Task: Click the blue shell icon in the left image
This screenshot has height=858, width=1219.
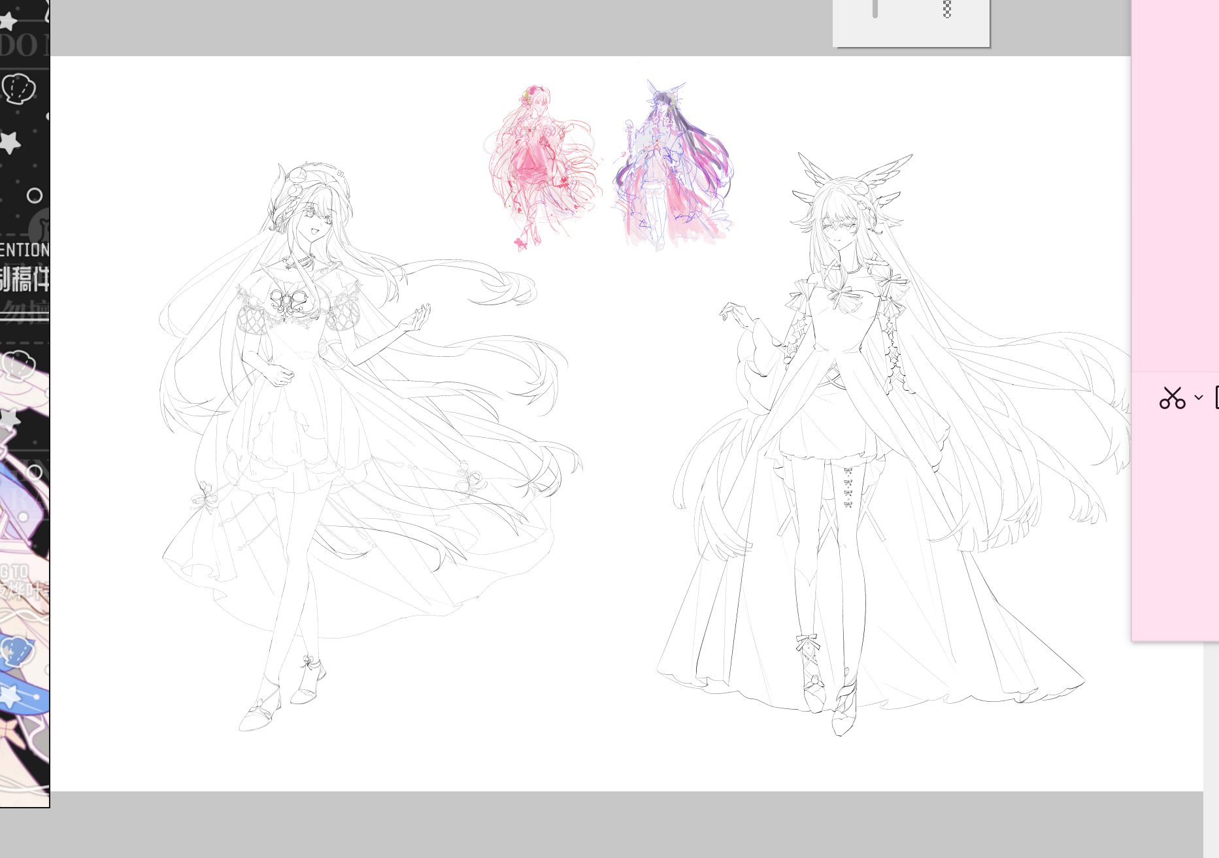Action: pyautogui.click(x=16, y=650)
